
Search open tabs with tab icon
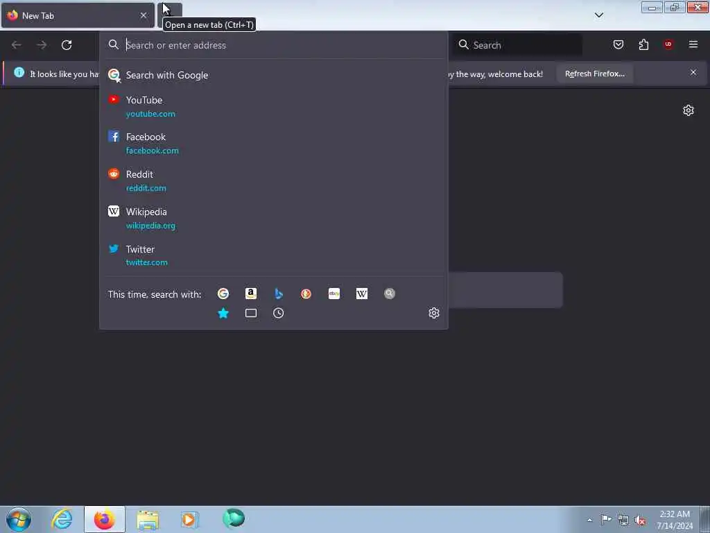tap(251, 313)
